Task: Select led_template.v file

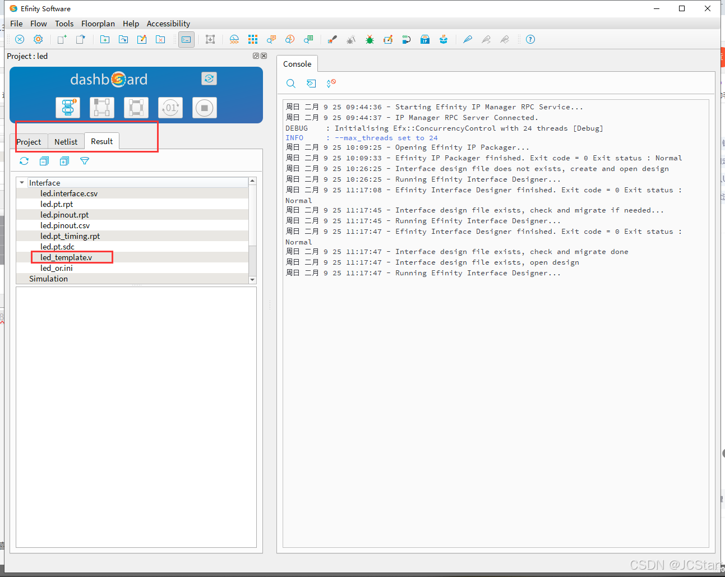Action: pos(66,257)
